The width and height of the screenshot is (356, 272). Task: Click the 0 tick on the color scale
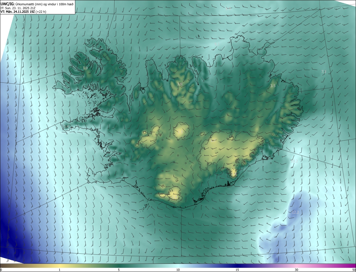(1, 270)
